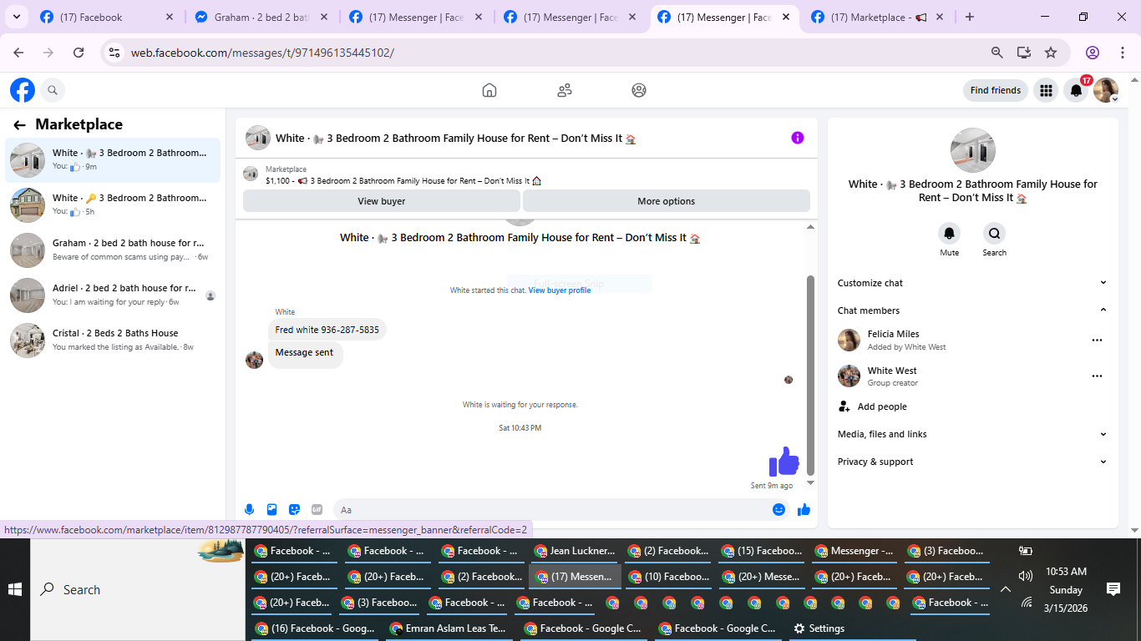
Task: Open the View buyer profile link
Action: [x=559, y=290]
